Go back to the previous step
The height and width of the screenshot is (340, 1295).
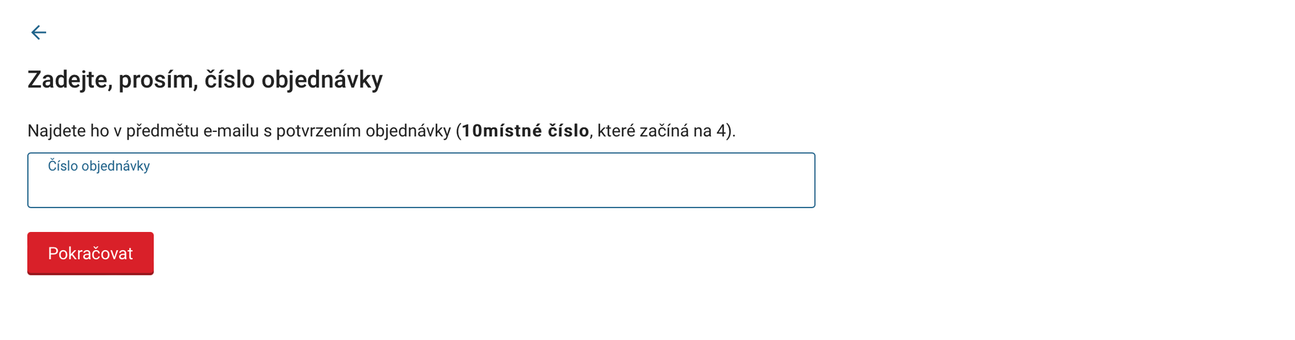click(x=39, y=32)
